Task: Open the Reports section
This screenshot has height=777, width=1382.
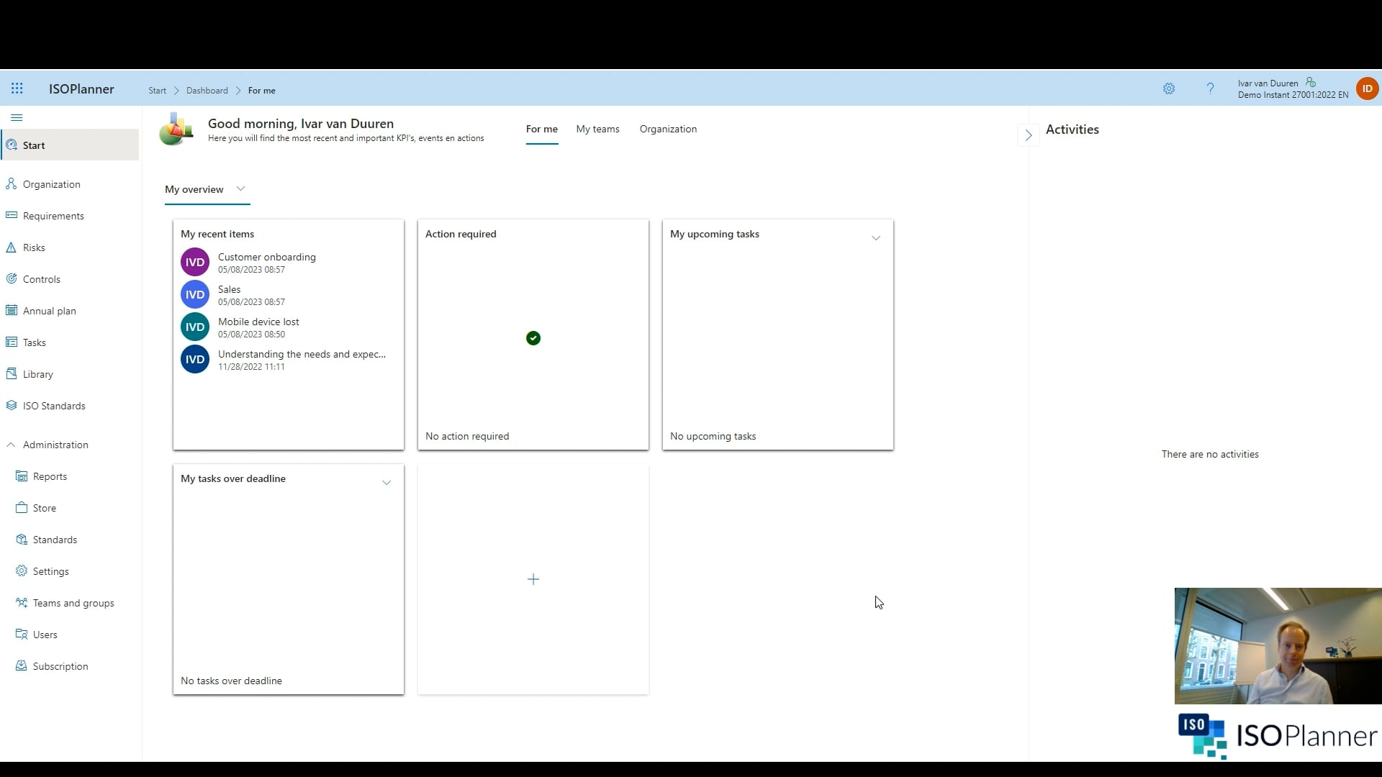Action: [x=50, y=476]
